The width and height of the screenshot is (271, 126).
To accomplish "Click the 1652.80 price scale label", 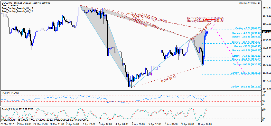I will click(267, 40).
